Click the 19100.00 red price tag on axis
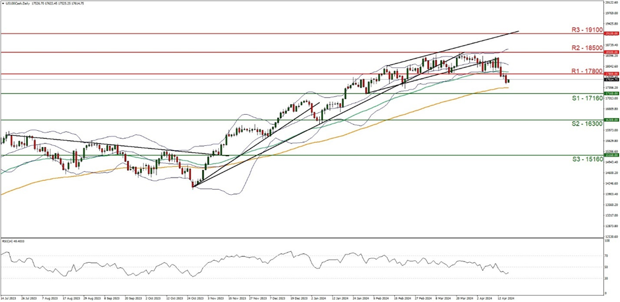620x302 pixels. point(611,34)
